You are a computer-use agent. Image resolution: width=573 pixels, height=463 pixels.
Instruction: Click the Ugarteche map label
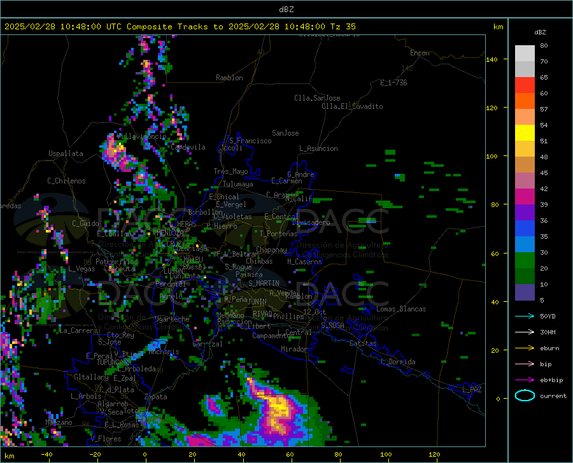172,319
